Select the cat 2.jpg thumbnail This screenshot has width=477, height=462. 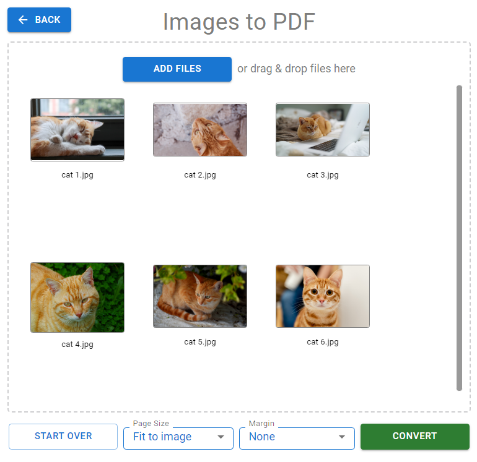point(200,130)
